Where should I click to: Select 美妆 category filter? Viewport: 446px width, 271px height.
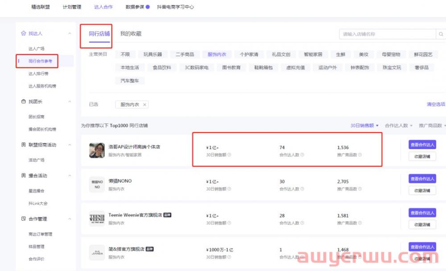pos(363,54)
